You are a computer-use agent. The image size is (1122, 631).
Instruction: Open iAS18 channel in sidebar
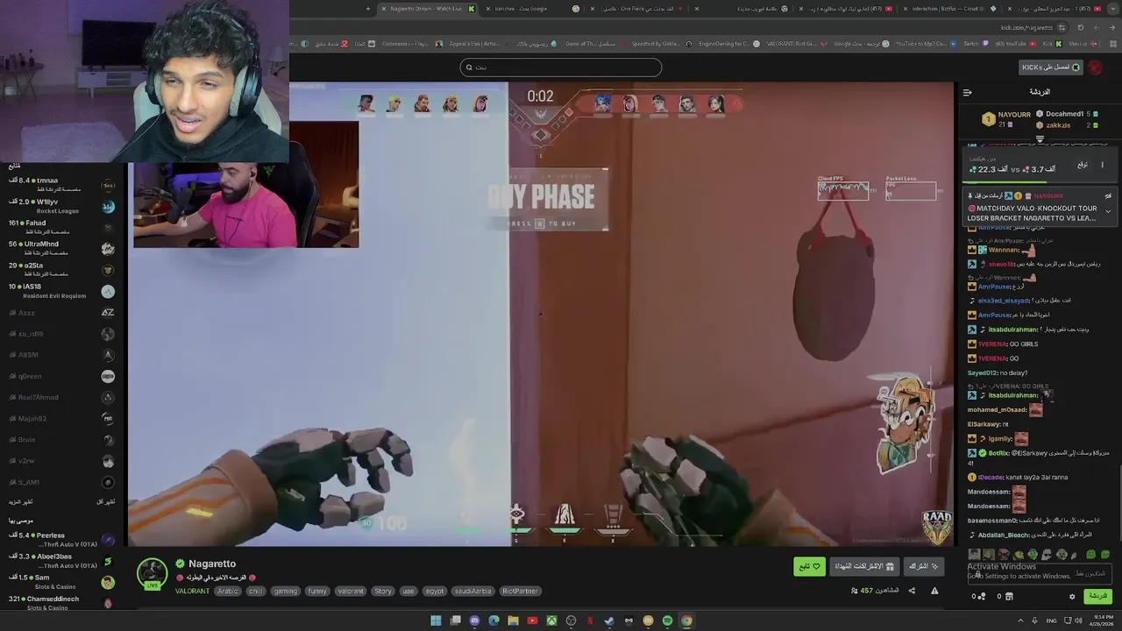point(61,291)
